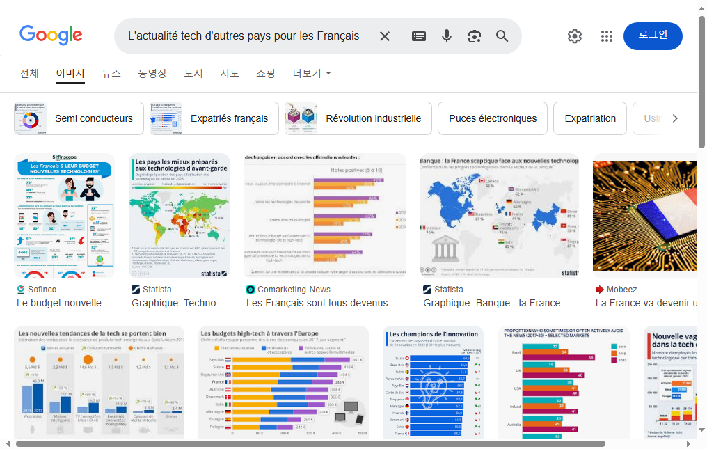Filter by Expatriés français chip

pos(214,118)
